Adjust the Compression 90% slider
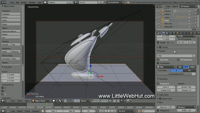200x113 pixels. tap(176, 74)
